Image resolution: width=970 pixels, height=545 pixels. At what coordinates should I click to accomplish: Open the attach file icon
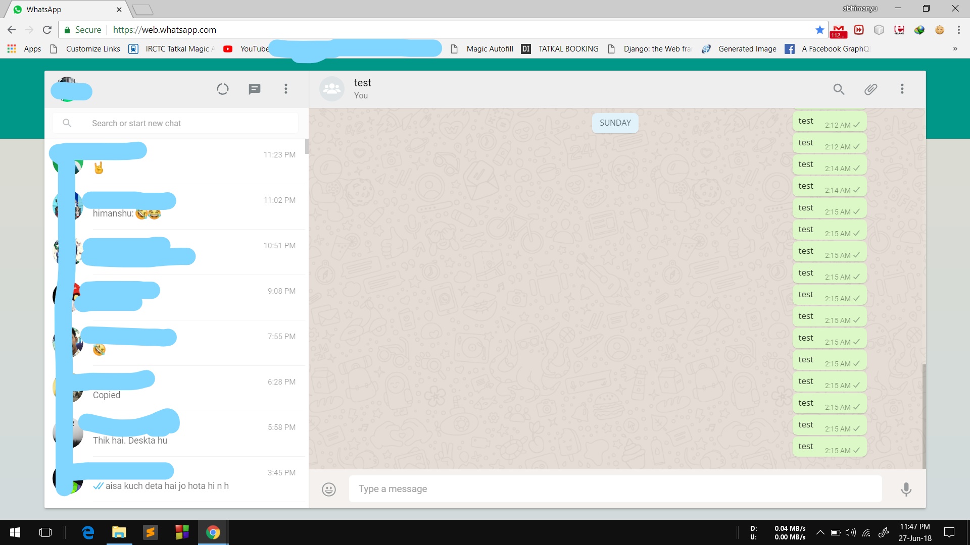pos(871,88)
